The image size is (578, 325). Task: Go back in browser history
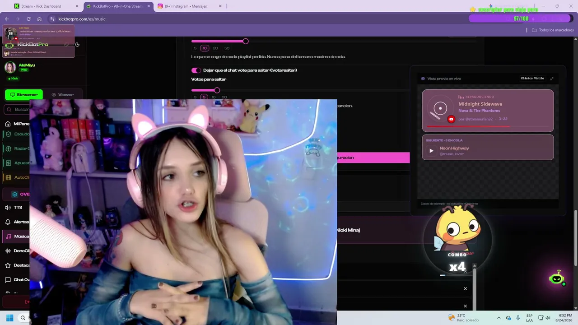pyautogui.click(x=7, y=19)
